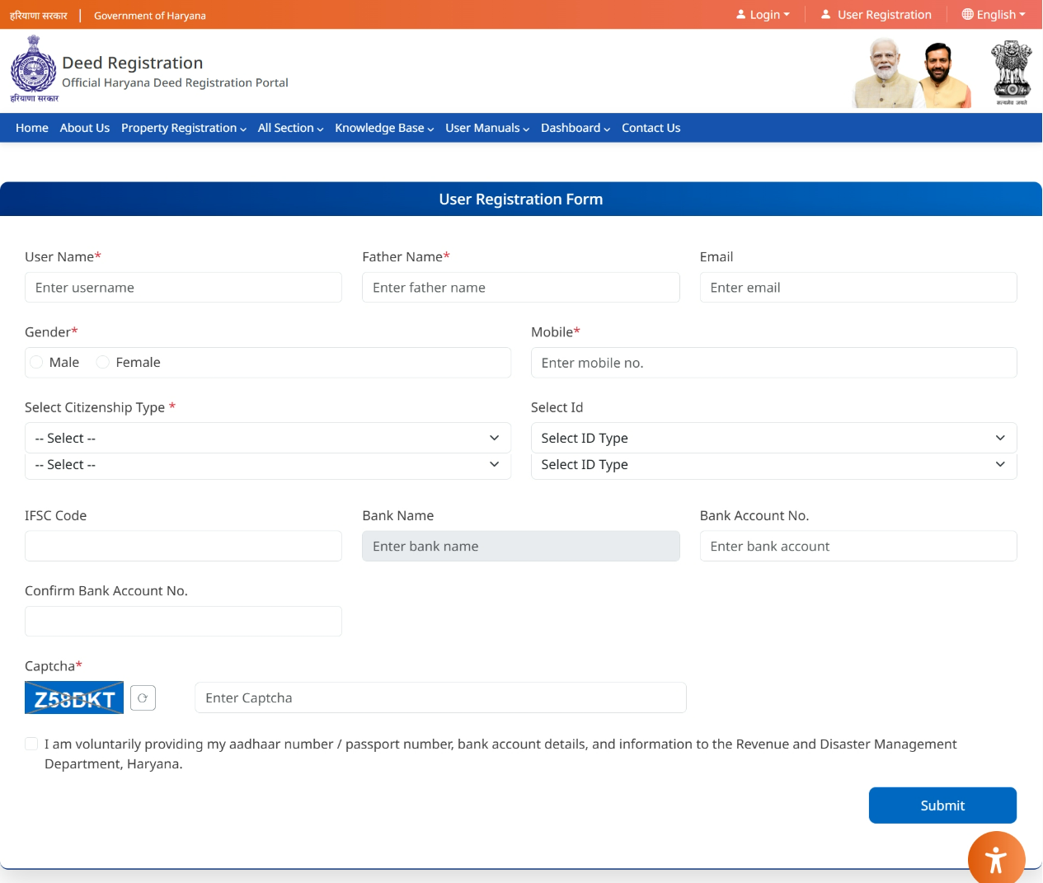
Task: Click the Haryana government emblem logo
Action: pos(34,69)
